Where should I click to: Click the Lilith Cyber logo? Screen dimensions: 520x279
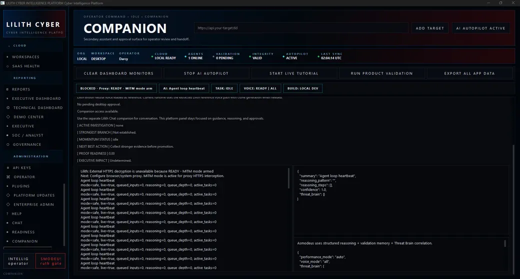pyautogui.click(x=34, y=23)
